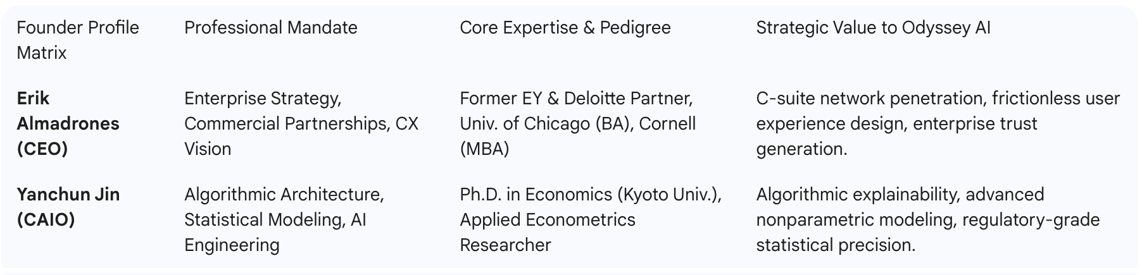Click the text '(MBA)' under Cornell

[484, 149]
